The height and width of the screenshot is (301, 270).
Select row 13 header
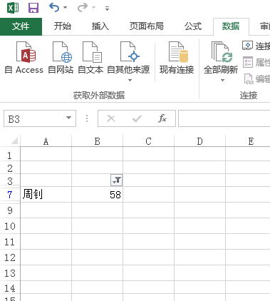[10, 273]
